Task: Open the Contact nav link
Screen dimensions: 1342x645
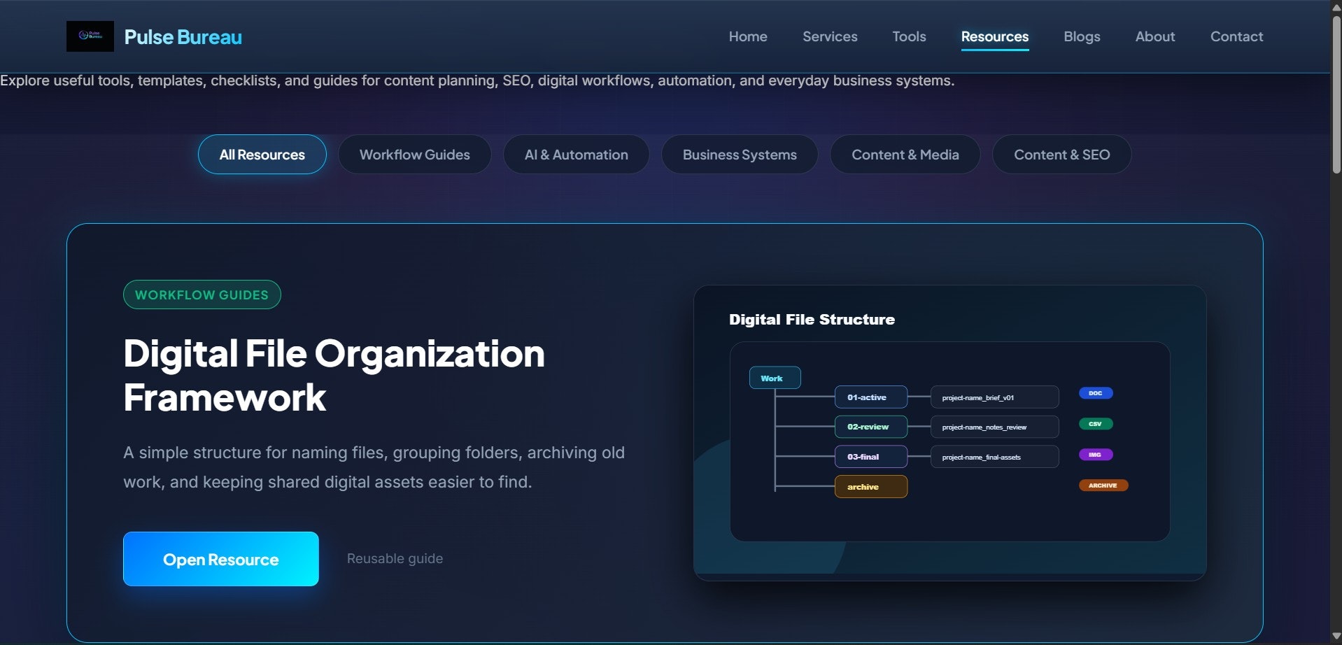Action: pyautogui.click(x=1236, y=36)
